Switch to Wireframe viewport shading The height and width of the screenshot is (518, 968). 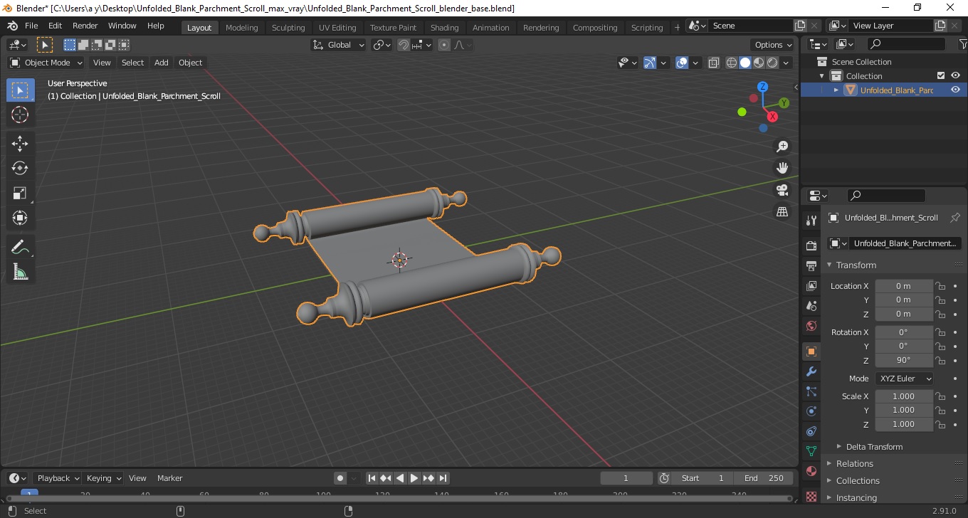[731, 63]
